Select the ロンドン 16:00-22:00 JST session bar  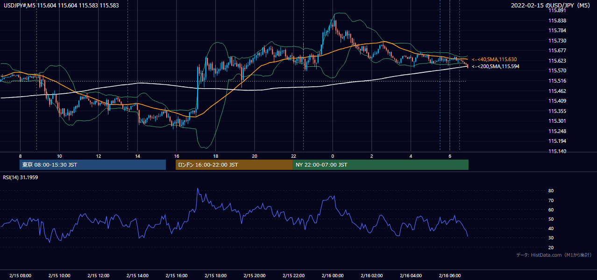(x=234, y=165)
